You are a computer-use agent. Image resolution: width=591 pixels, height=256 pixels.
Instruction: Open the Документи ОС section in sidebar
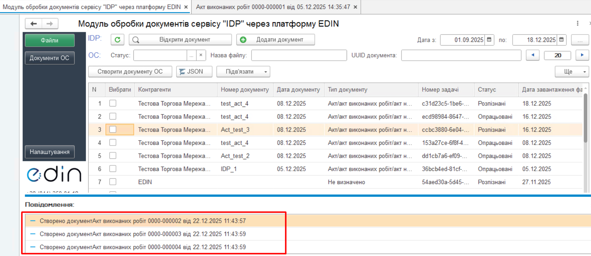coord(50,58)
